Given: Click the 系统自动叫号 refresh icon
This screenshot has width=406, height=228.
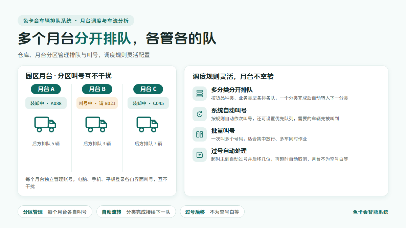Looking at the screenshot, I should (200, 114).
